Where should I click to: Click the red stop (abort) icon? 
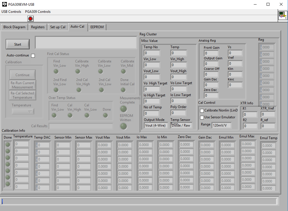[31, 19]
